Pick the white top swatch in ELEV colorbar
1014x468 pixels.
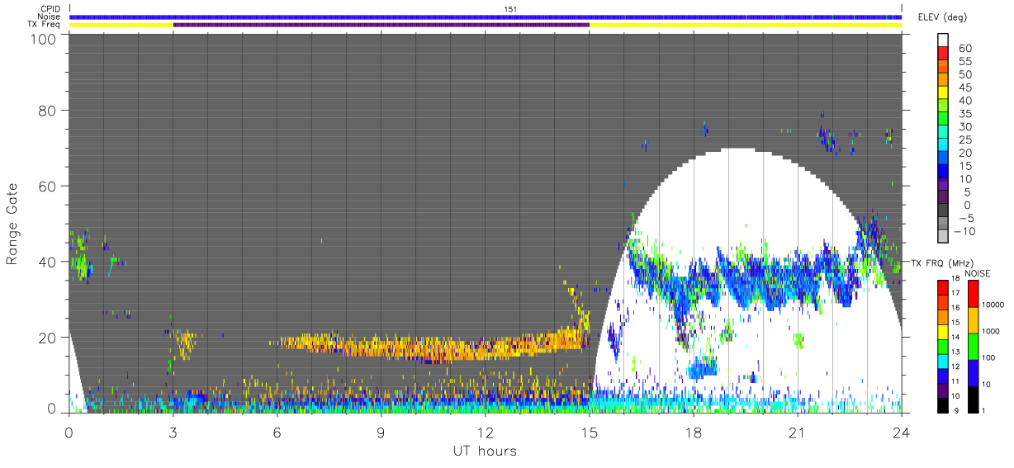click(x=944, y=40)
